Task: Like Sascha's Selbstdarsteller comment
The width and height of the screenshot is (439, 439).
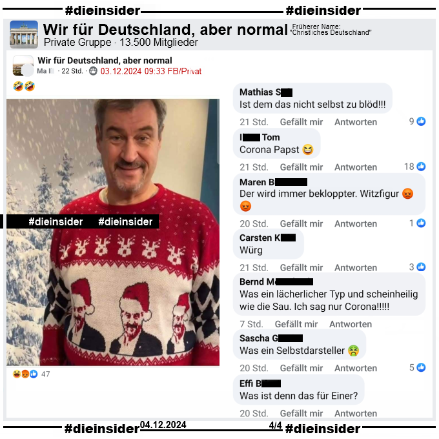Action: [x=301, y=368]
